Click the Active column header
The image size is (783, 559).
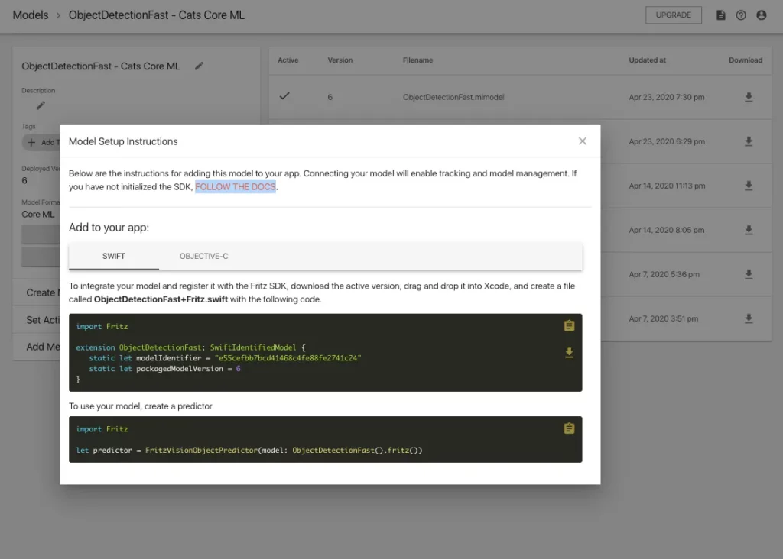[x=288, y=60]
